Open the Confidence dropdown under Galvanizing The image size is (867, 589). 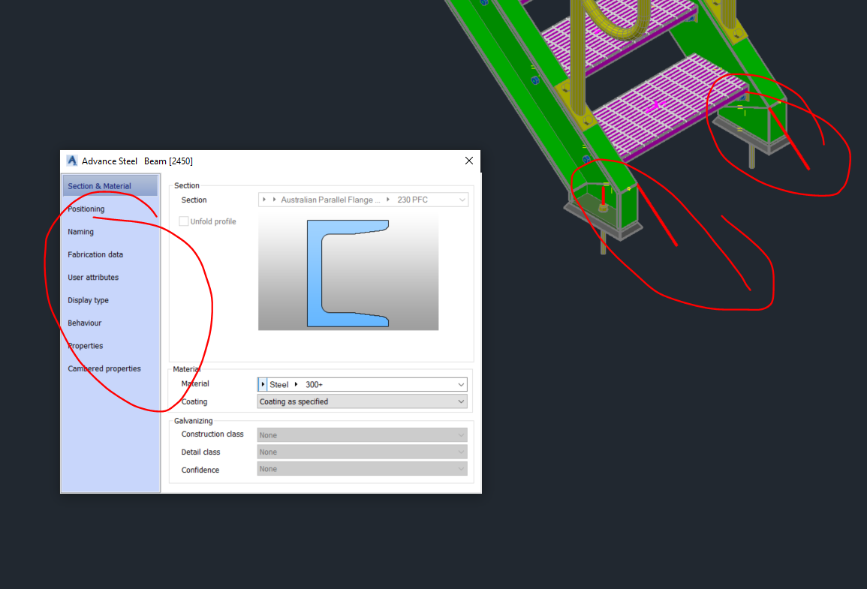pos(459,469)
